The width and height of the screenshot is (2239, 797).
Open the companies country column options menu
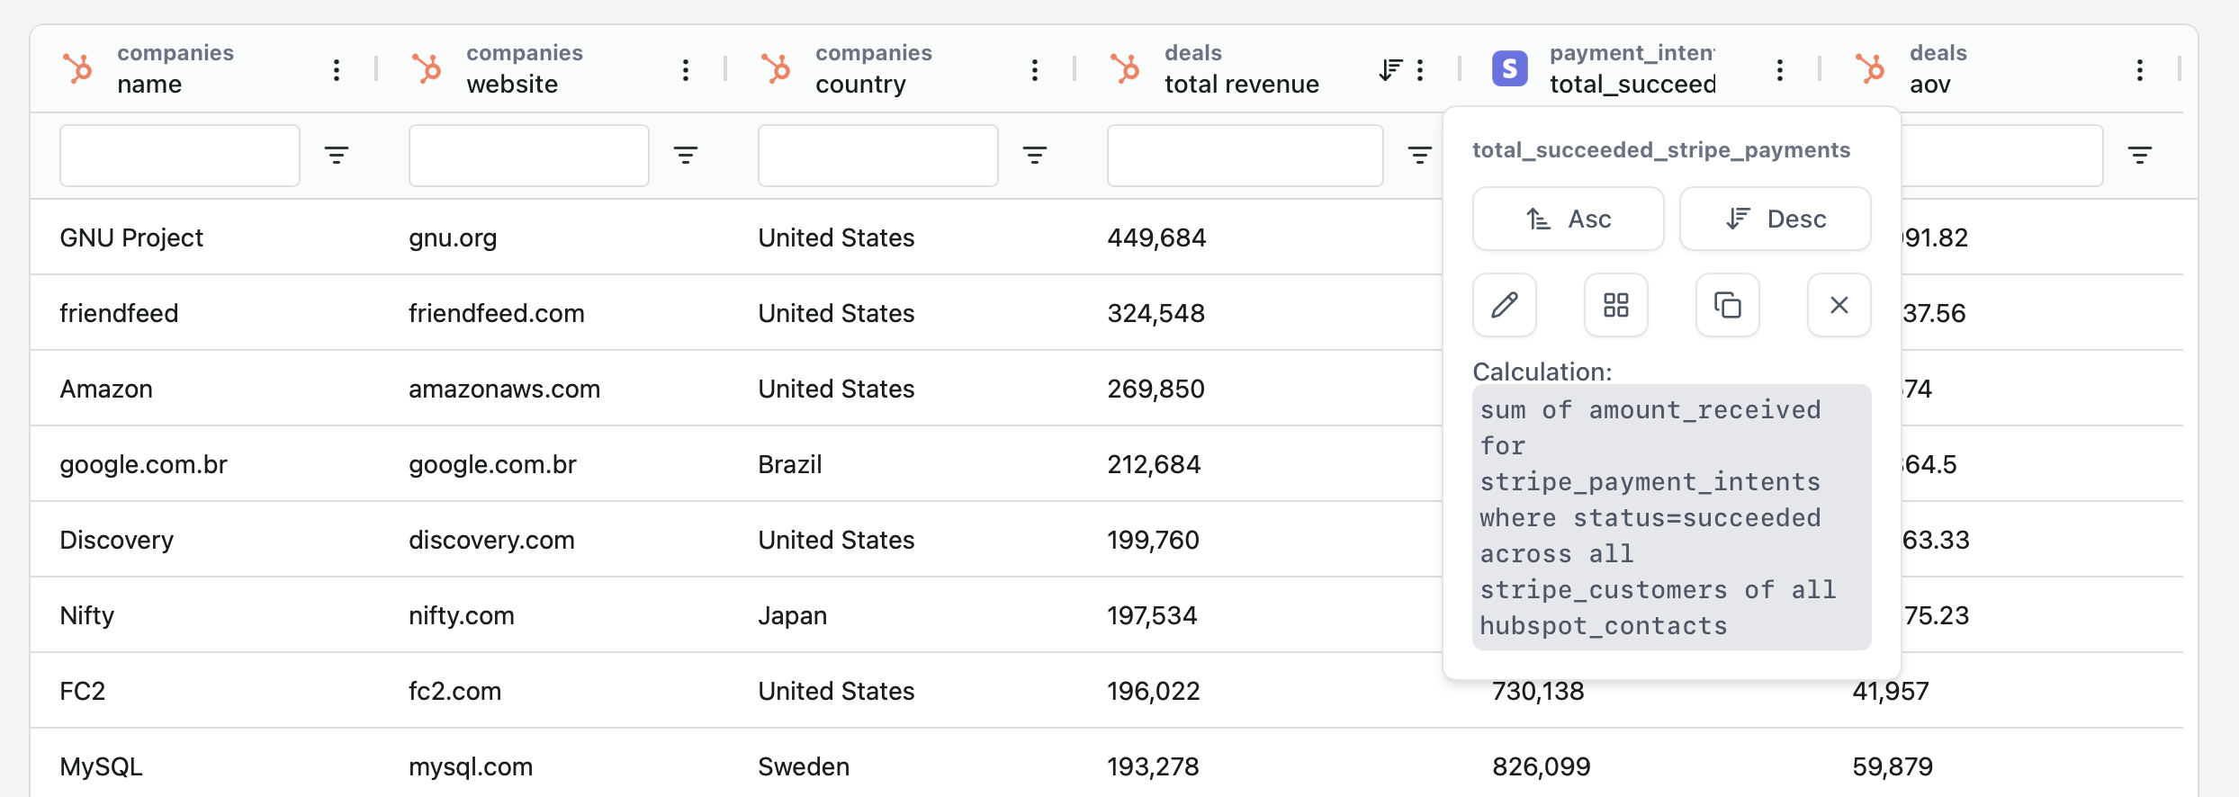[x=1035, y=69]
